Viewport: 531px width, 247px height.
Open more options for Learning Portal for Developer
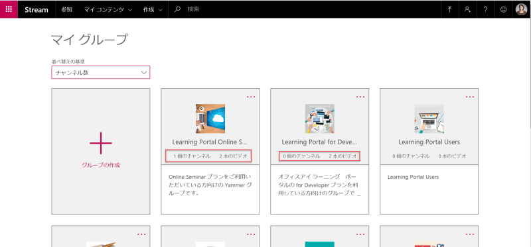click(x=360, y=97)
